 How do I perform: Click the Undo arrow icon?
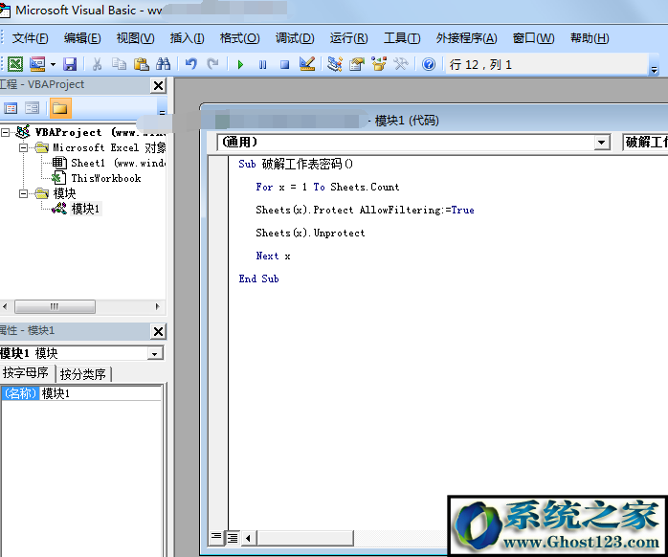pos(190,64)
